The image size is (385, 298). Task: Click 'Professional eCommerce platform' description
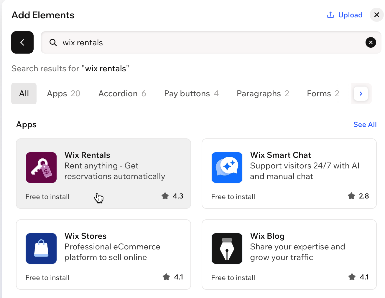coord(112,252)
